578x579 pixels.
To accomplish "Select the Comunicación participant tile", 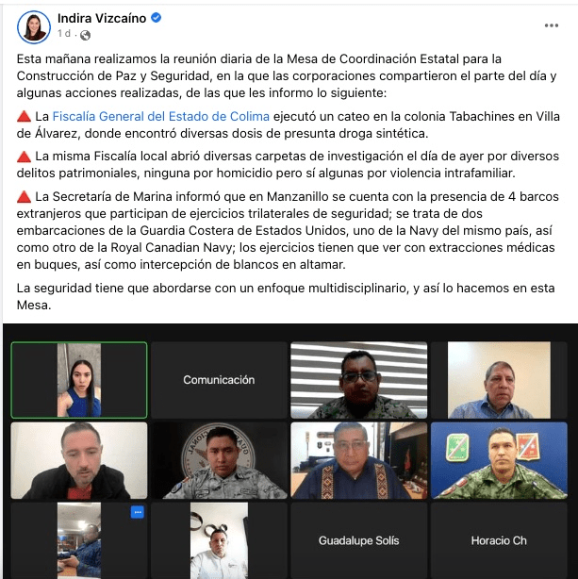I will click(219, 380).
